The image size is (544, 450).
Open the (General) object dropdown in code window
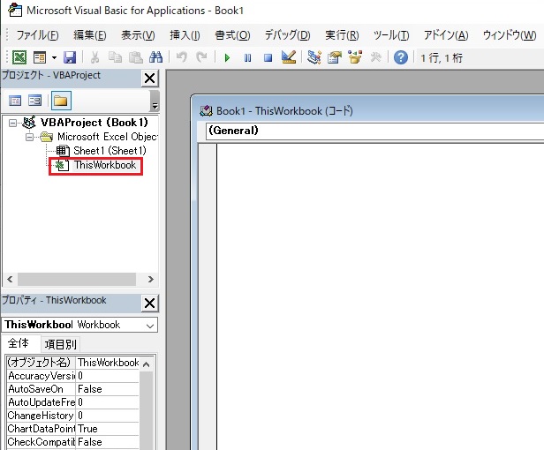[375, 131]
